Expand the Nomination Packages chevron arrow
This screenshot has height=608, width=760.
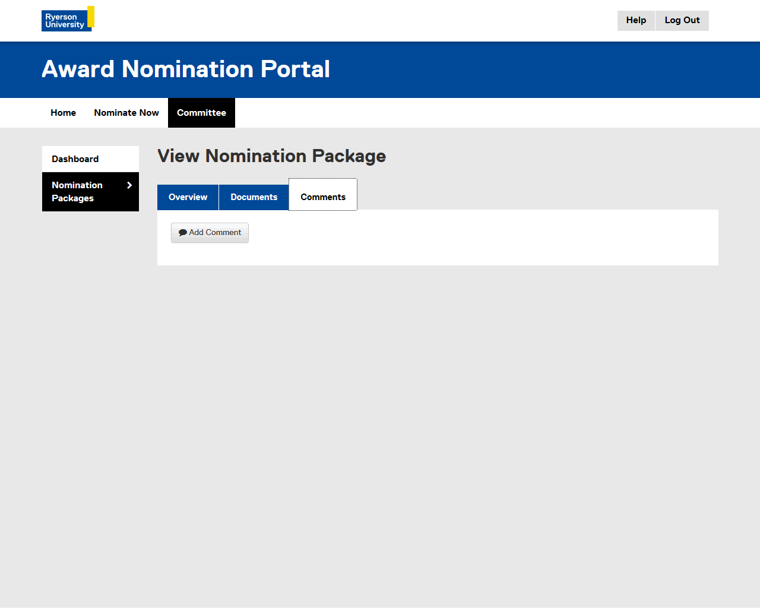coord(129,185)
